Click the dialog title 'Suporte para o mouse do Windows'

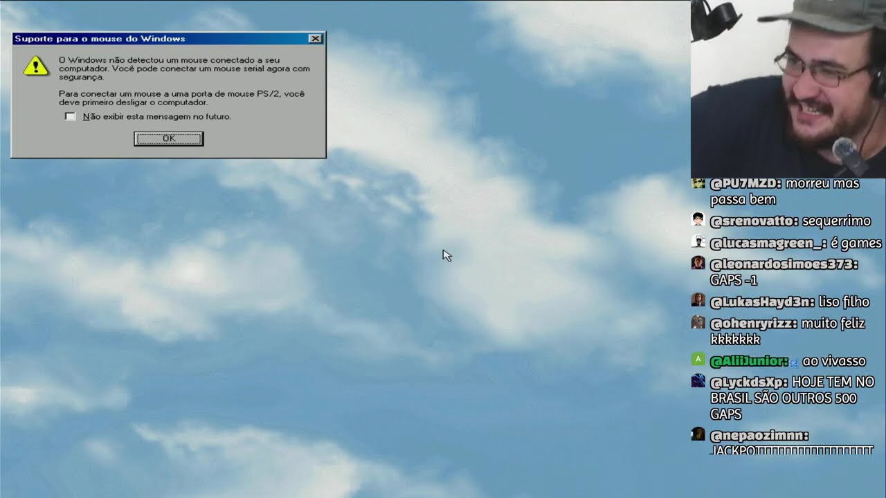100,39
